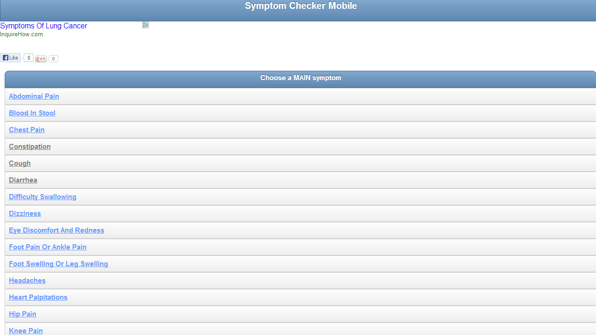Choose the Blood In Stool symptom
This screenshot has height=335, width=596.
tap(32, 113)
